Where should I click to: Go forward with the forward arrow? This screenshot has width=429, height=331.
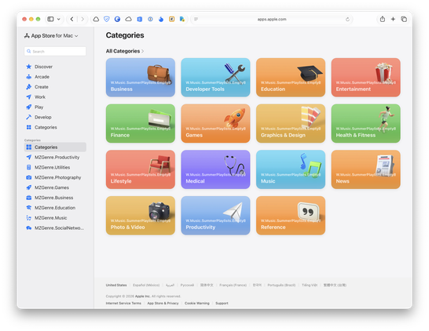tap(82, 19)
